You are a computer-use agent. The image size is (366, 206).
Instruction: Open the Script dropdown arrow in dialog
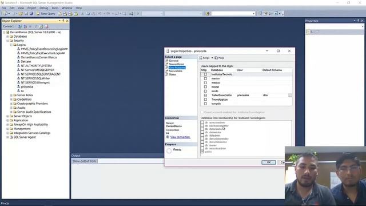click(212, 58)
